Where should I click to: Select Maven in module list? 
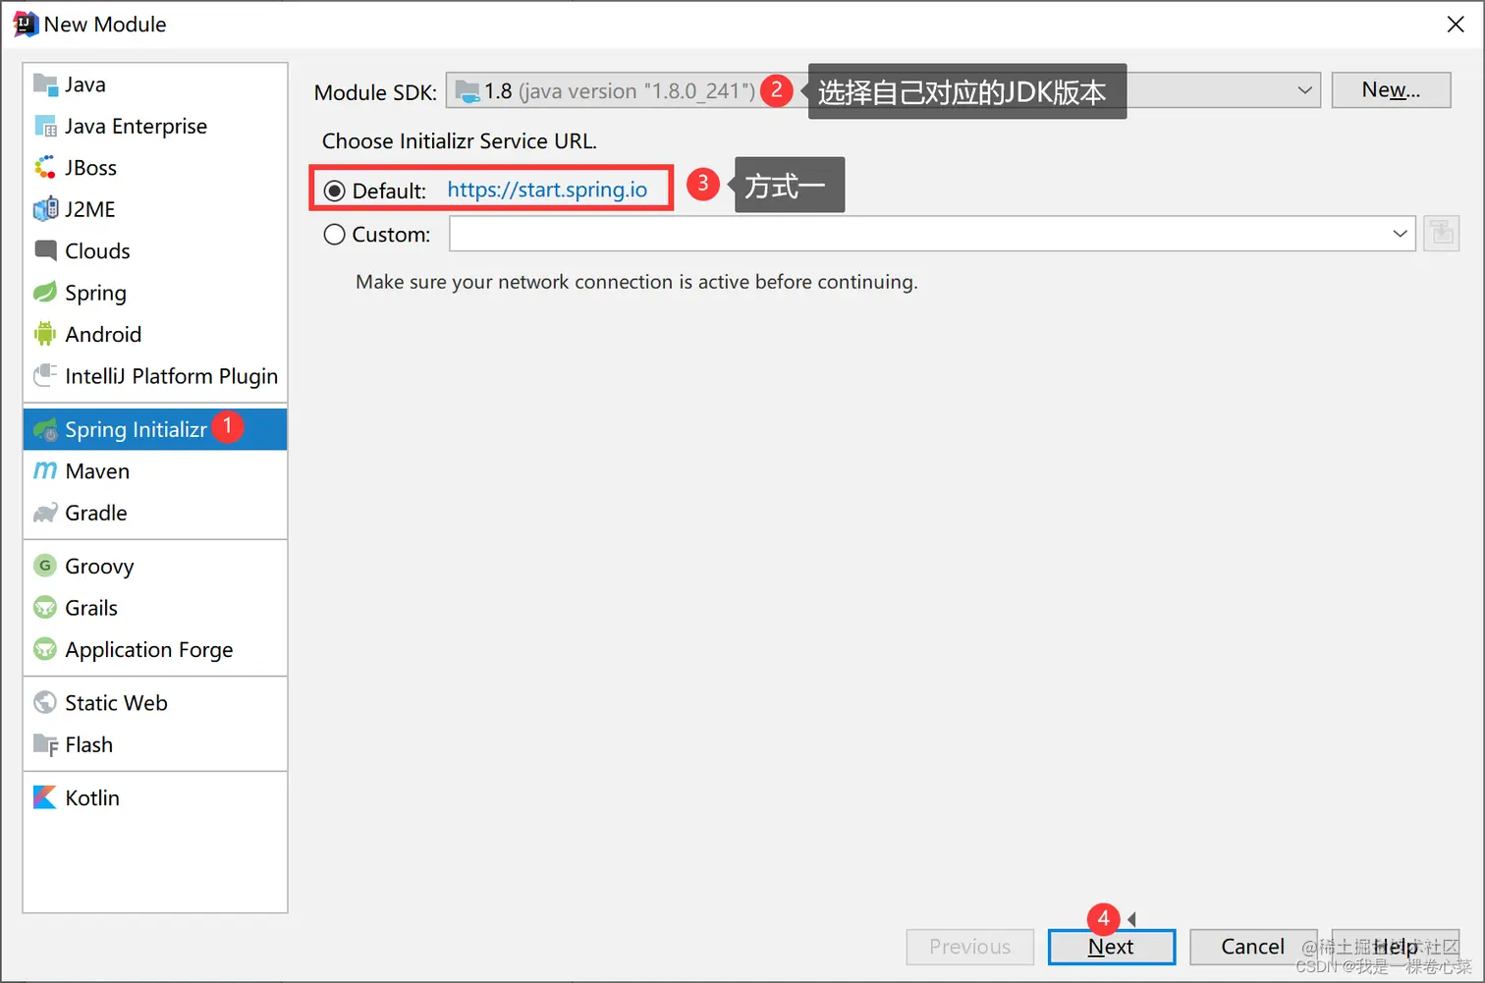(155, 471)
